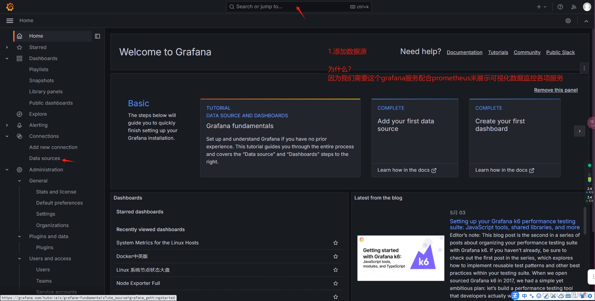Collapse the Connections section chevron

(x=7, y=136)
